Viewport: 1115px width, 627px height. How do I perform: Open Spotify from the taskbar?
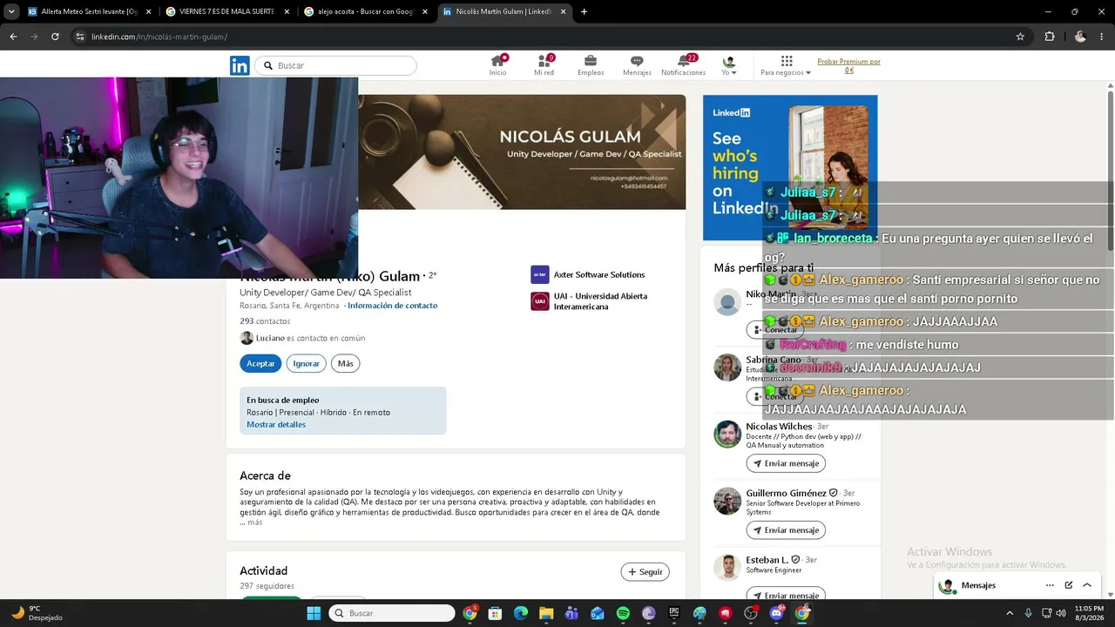point(623,613)
